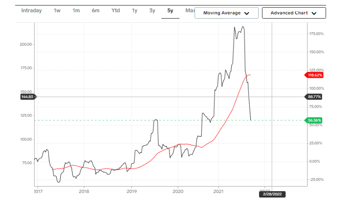Screen dimensions: 345x203
Task: Click the active 5y tab
Action: [170, 11]
